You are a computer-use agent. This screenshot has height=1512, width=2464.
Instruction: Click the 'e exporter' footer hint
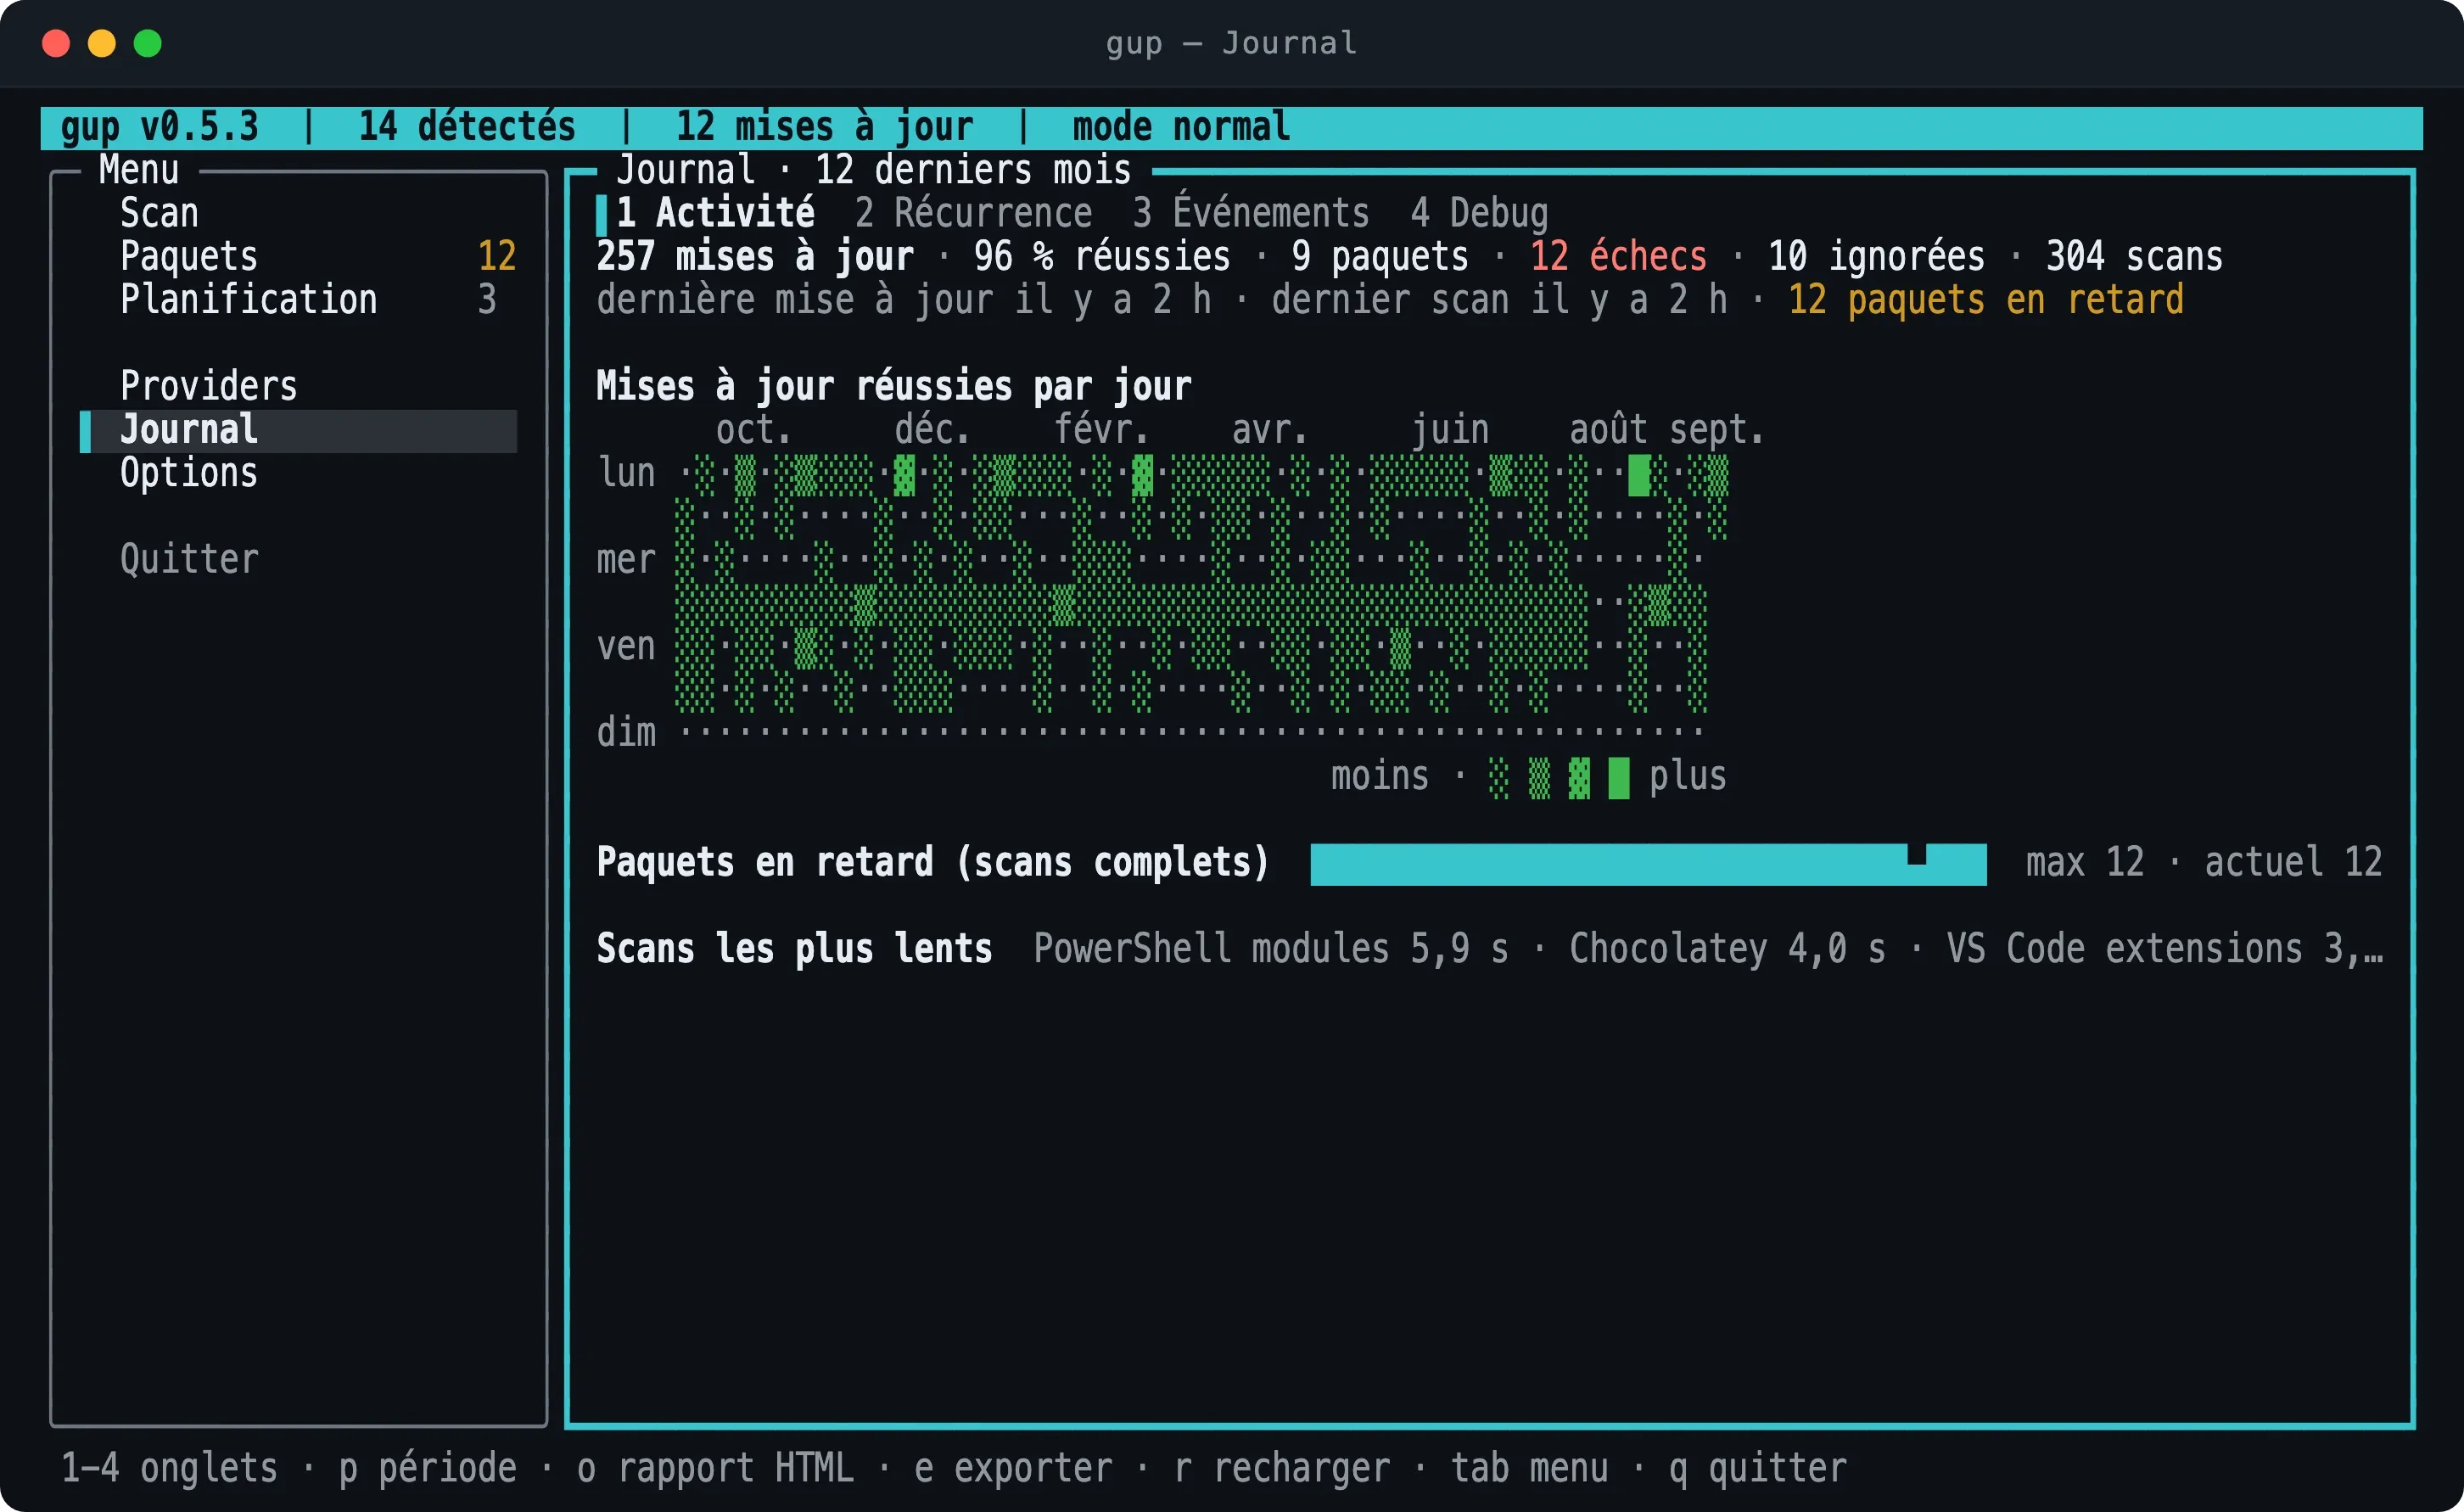pyautogui.click(x=1013, y=1468)
